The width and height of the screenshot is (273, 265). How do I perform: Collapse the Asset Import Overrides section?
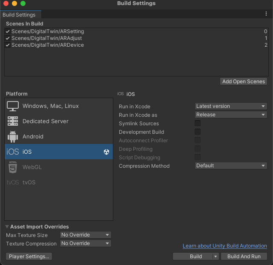(x=7, y=227)
